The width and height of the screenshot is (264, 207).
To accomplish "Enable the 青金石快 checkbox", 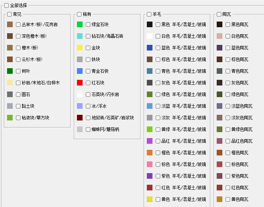I will (x=88, y=71).
